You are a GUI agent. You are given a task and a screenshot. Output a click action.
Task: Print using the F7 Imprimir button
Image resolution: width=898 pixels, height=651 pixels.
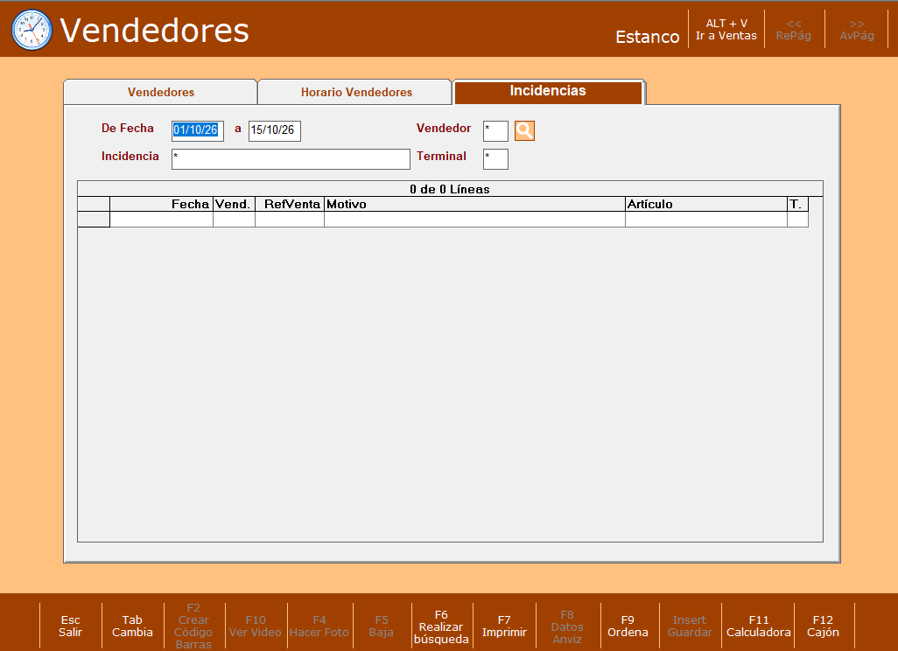click(504, 626)
